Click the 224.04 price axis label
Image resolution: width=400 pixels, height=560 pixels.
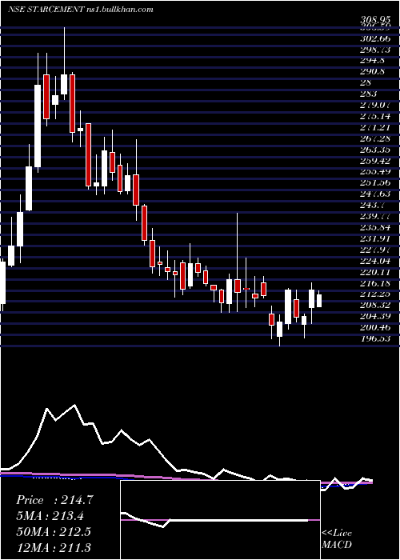pos(375,261)
